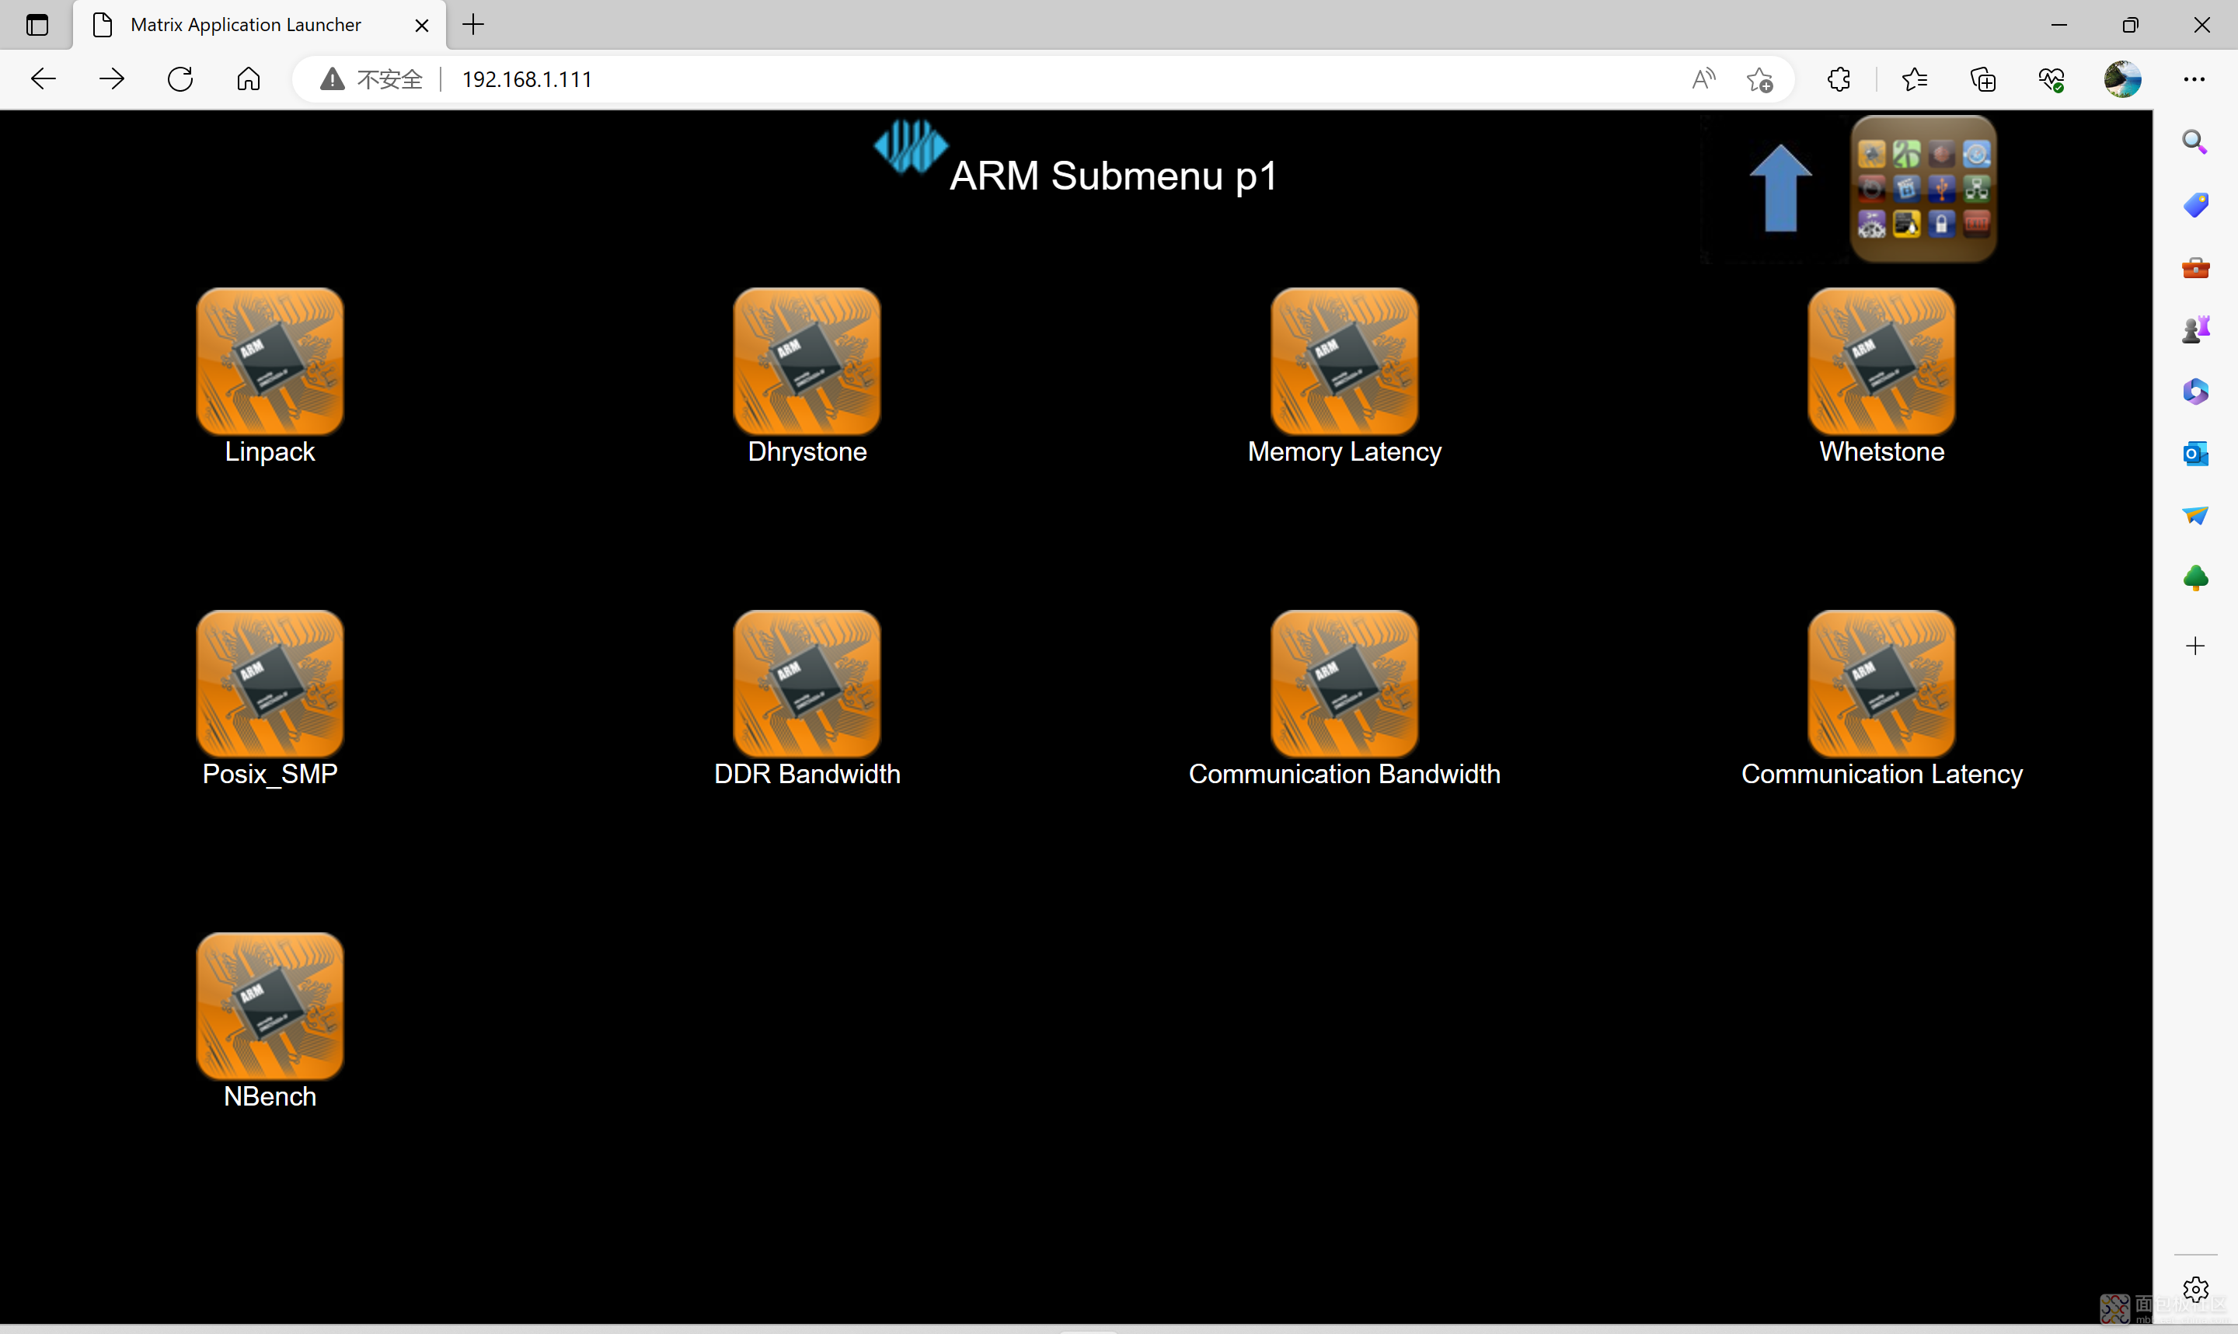Click the Dhrystone text label
The image size is (2238, 1334).
click(807, 451)
